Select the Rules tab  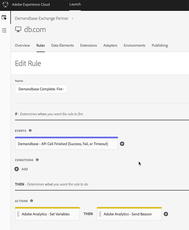coord(41,45)
